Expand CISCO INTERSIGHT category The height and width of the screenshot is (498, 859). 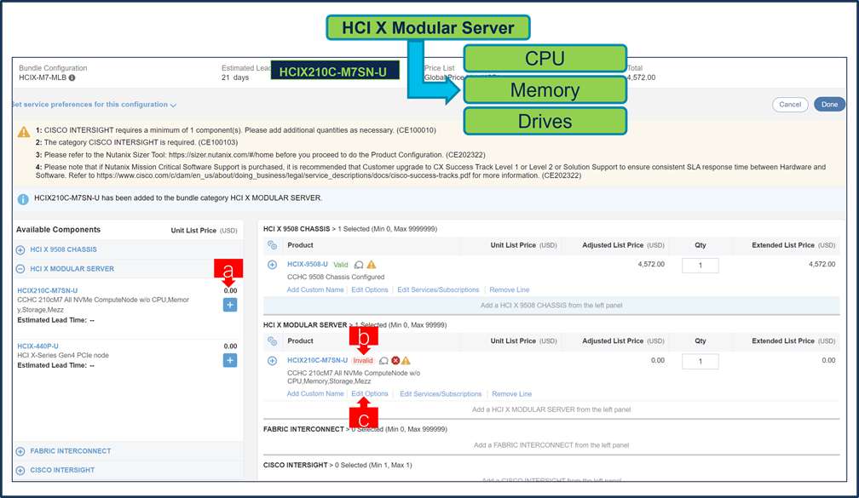[x=20, y=471]
